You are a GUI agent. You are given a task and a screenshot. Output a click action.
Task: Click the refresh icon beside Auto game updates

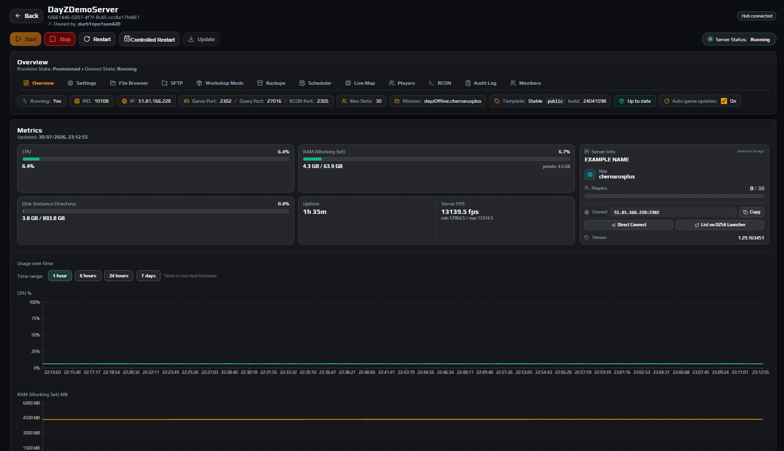click(667, 101)
